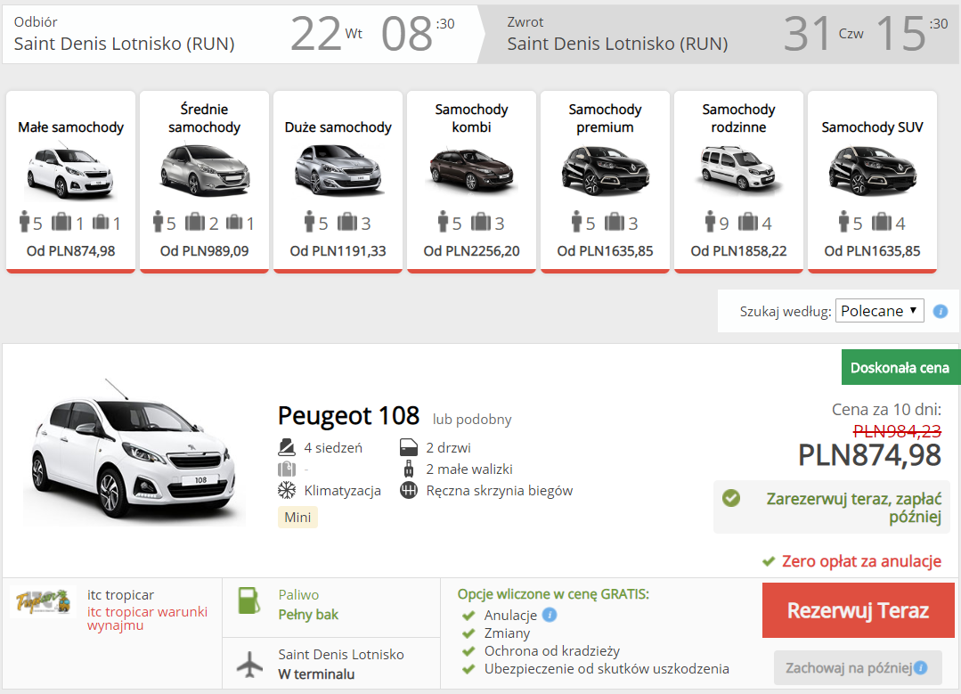961x694 pixels.
Task: Click the silver car in Średnie samochody
Action: click(x=204, y=170)
